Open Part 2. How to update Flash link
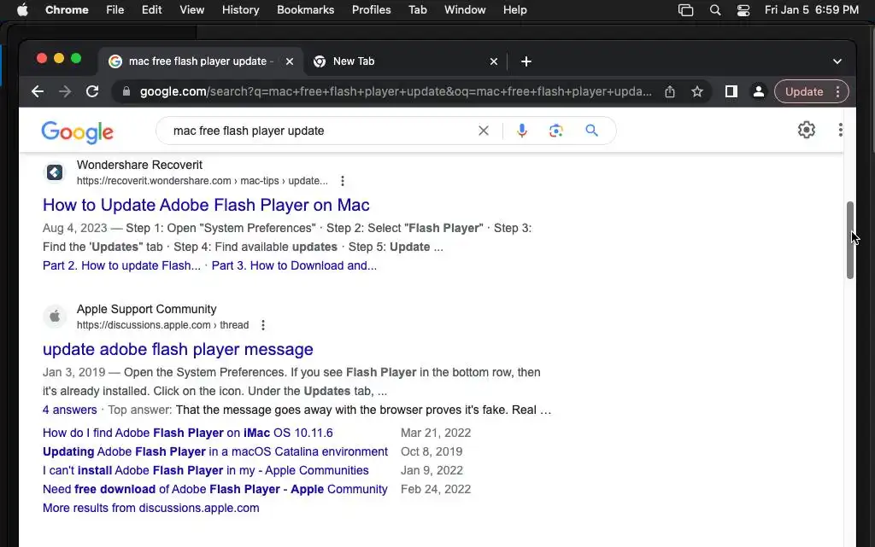The width and height of the screenshot is (875, 547). point(121,265)
